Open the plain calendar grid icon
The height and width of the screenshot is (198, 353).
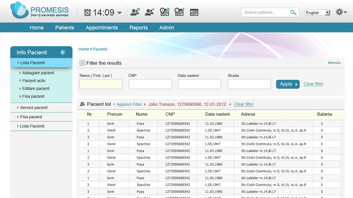pos(194,12)
